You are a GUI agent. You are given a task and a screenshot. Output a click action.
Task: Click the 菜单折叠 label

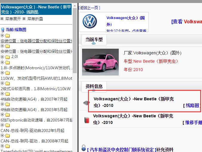(x=35, y=19)
